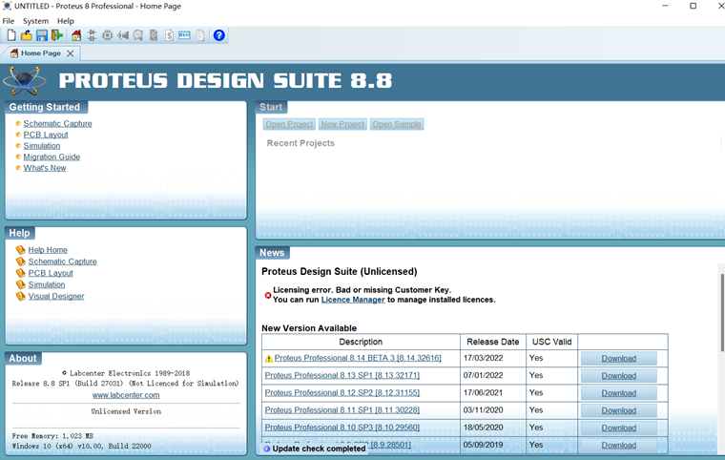Click the Save Project floppy disk icon
This screenshot has height=460, width=725.
click(42, 35)
